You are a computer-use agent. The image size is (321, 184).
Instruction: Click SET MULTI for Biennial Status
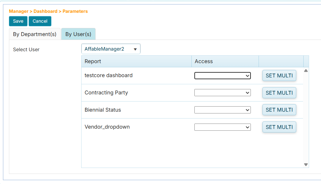[279, 110]
